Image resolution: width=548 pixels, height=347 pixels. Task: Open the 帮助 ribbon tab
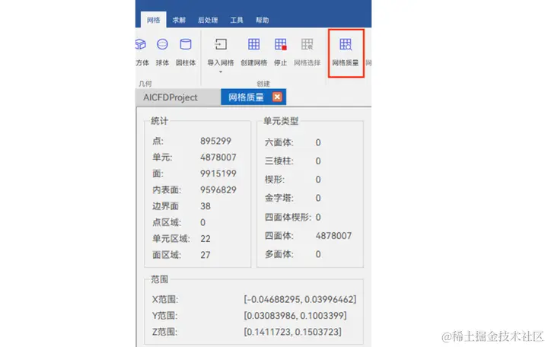tap(262, 20)
